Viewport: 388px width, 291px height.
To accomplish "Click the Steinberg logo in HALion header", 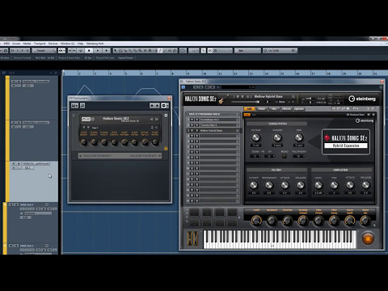I will (x=362, y=99).
